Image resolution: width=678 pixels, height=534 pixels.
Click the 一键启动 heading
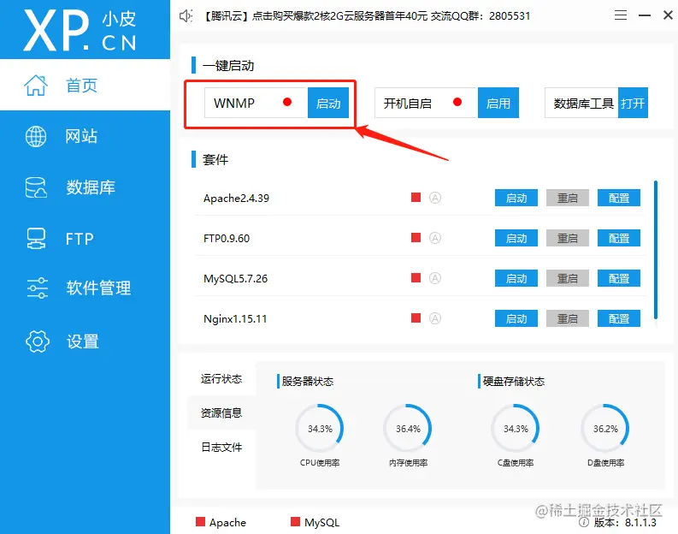click(x=228, y=66)
